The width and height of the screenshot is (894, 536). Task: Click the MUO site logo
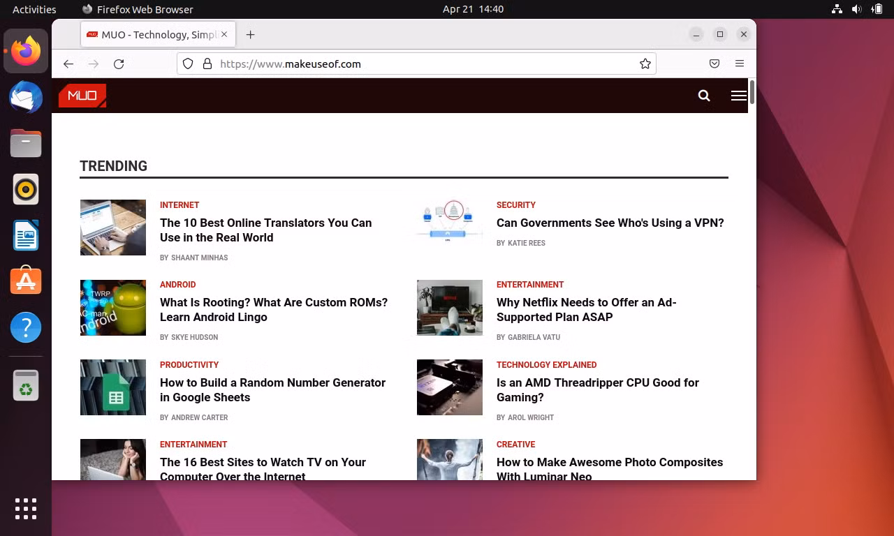82,96
